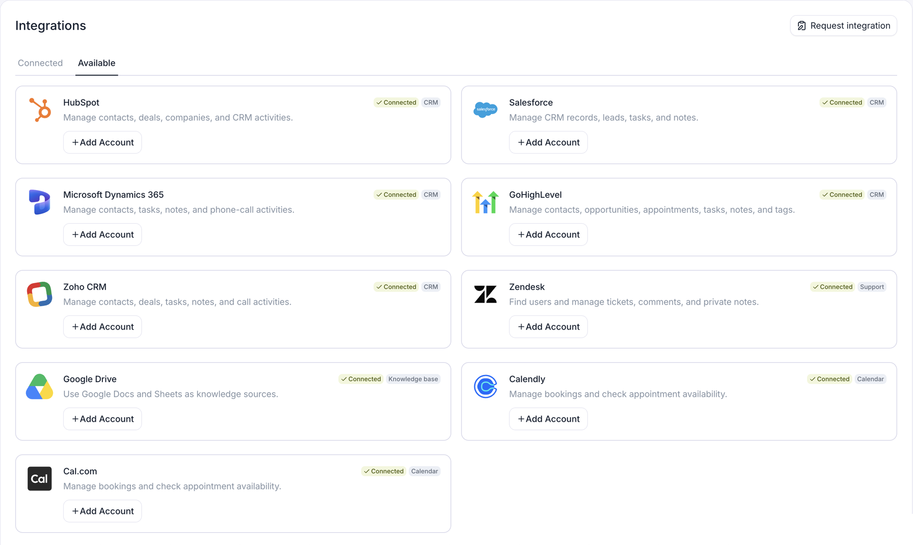The height and width of the screenshot is (545, 913).
Task: Click the Microsoft Dynamics 365 logo
Action: [40, 202]
